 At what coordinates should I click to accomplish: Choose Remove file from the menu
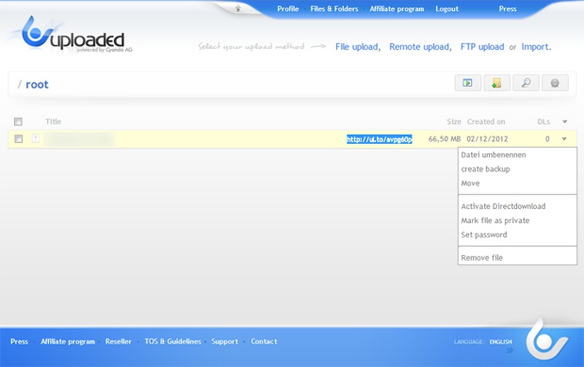(x=481, y=257)
